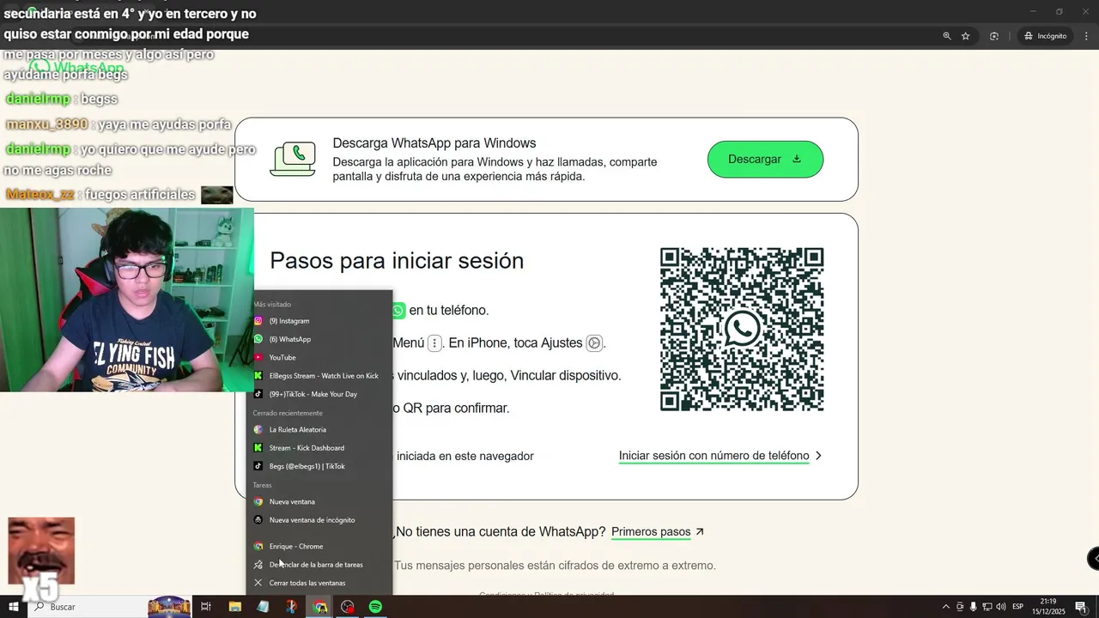Click the Android menu three-dot icon in step text
The width and height of the screenshot is (1099, 618).
click(434, 343)
